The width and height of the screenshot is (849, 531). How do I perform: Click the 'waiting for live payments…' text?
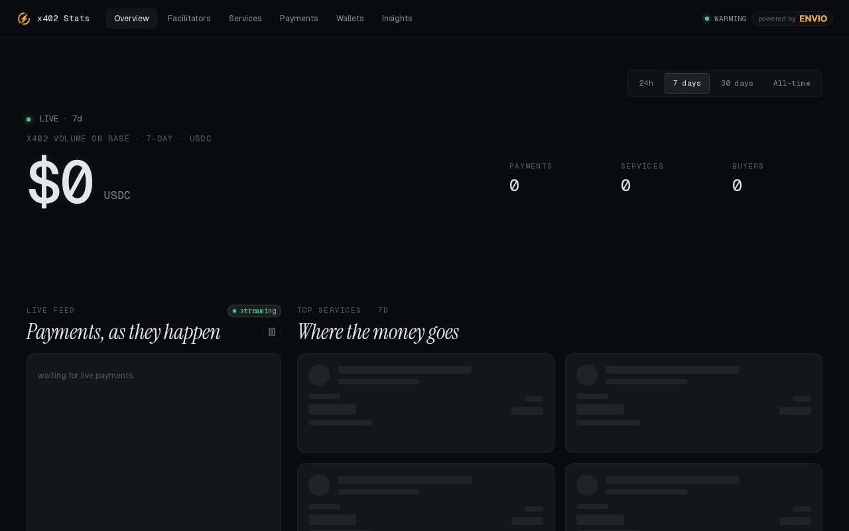(88, 376)
